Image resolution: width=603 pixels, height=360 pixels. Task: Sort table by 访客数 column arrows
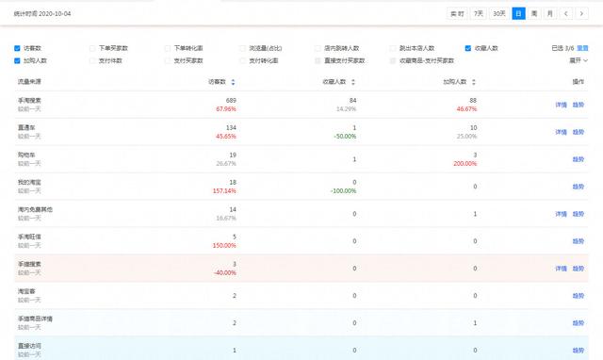233,82
